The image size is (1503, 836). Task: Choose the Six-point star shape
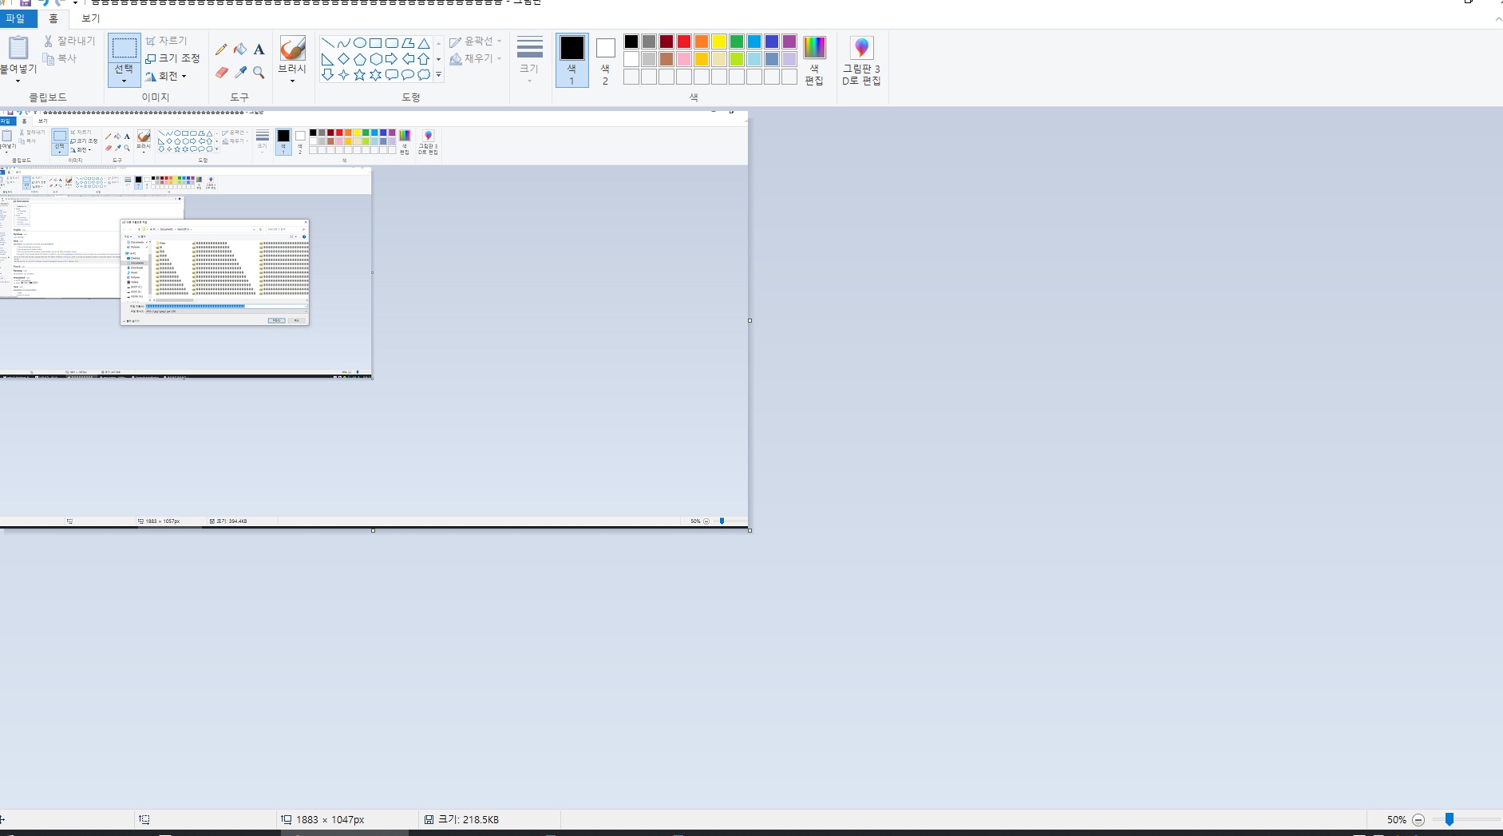pyautogui.click(x=375, y=75)
